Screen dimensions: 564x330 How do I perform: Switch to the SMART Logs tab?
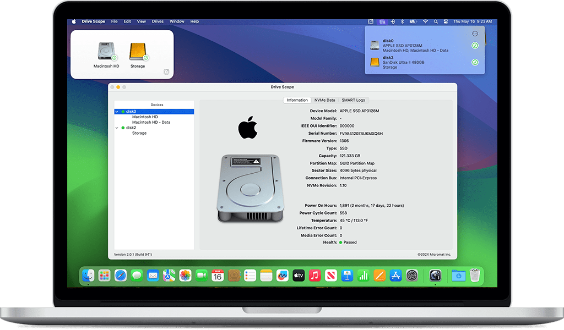(353, 100)
